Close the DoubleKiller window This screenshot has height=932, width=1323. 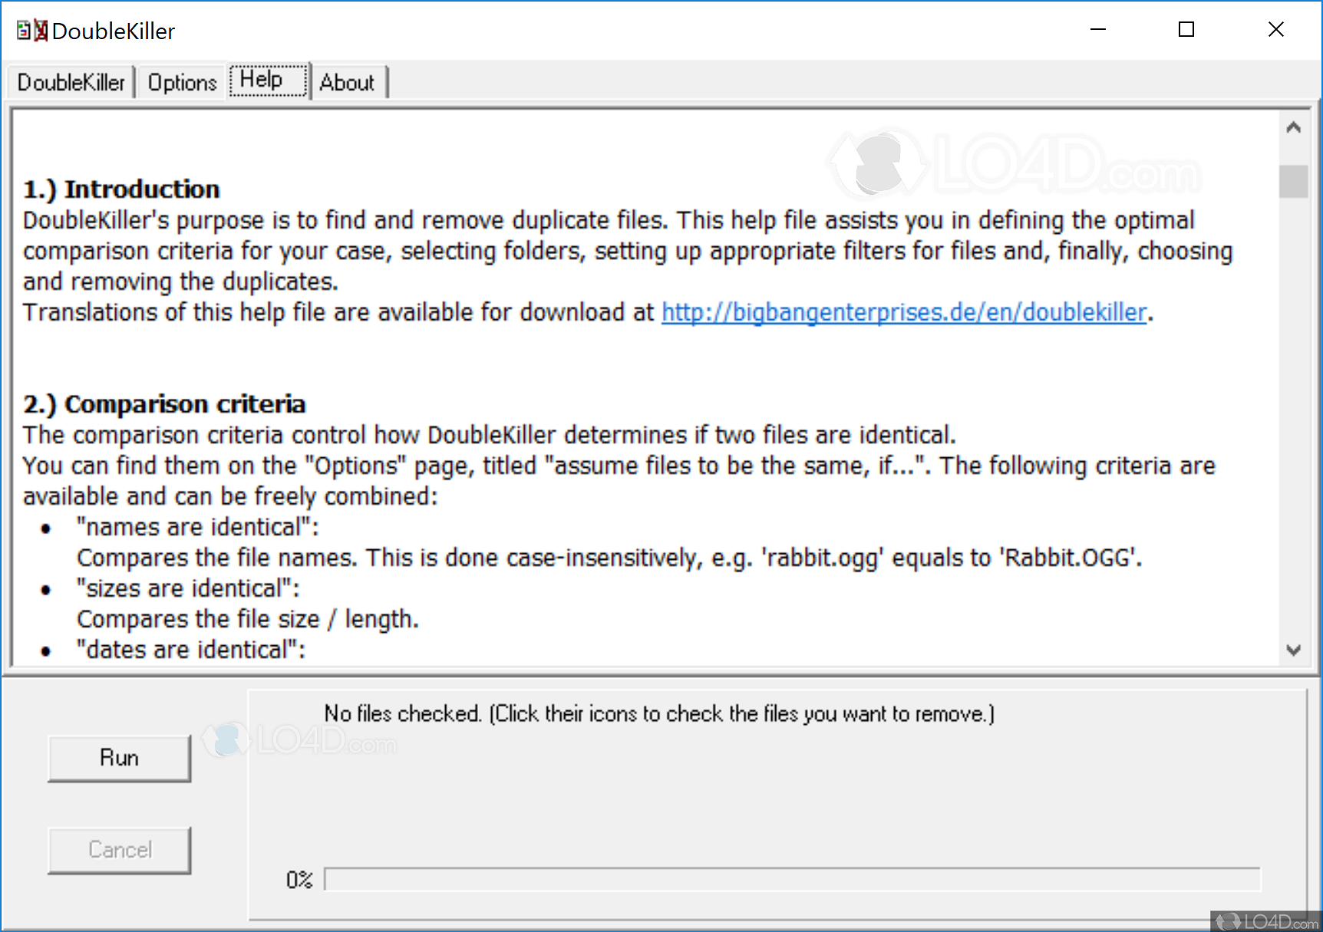coord(1275,30)
